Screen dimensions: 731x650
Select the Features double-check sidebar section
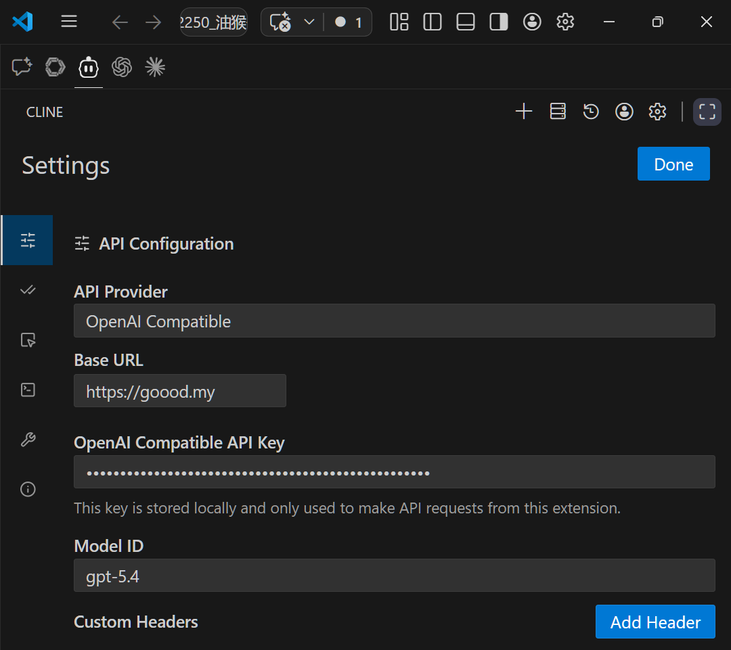(x=28, y=290)
